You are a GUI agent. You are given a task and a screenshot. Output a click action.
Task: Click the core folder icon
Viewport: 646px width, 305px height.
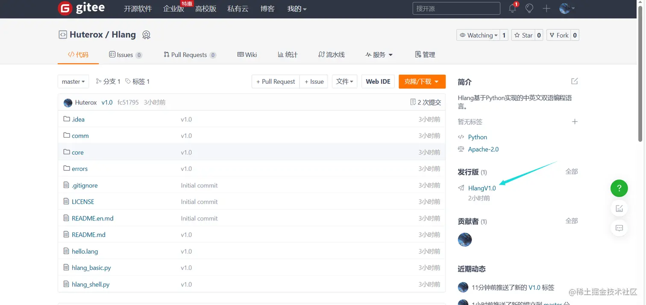coord(67,152)
